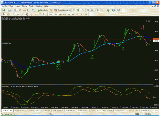
Task: Open the Help menu
Action: 46,6
